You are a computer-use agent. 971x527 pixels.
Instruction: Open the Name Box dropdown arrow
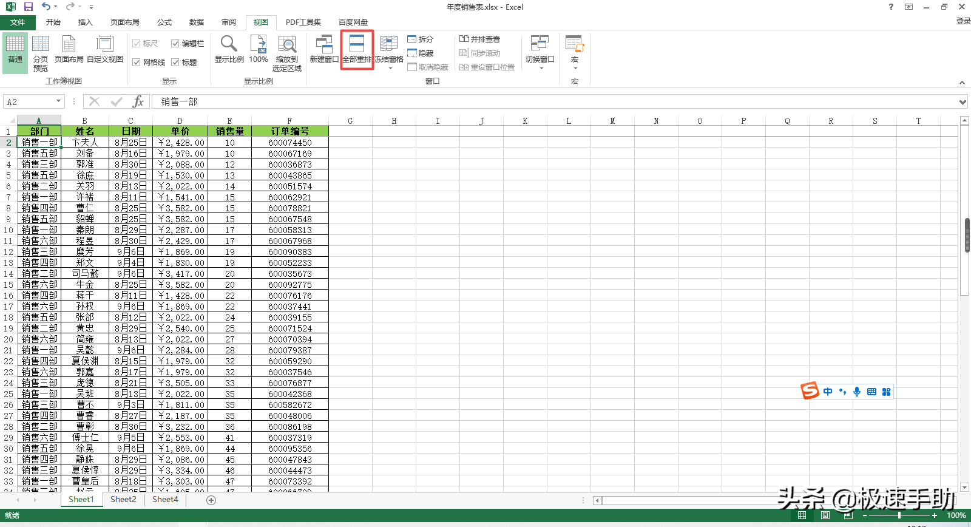pos(58,101)
